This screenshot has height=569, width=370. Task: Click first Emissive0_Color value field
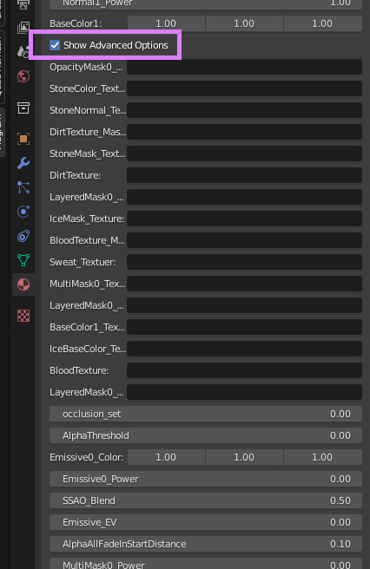coord(166,457)
